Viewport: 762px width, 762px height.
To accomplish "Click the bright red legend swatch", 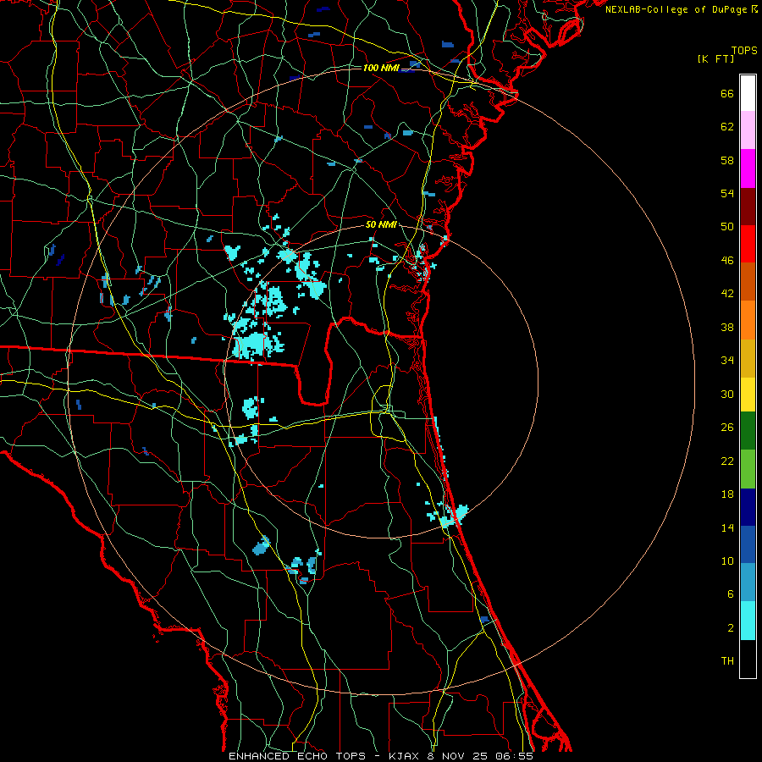I will [x=748, y=244].
